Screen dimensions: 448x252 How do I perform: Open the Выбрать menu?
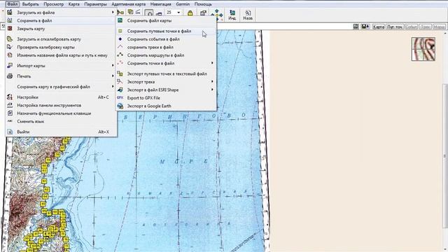30,4
